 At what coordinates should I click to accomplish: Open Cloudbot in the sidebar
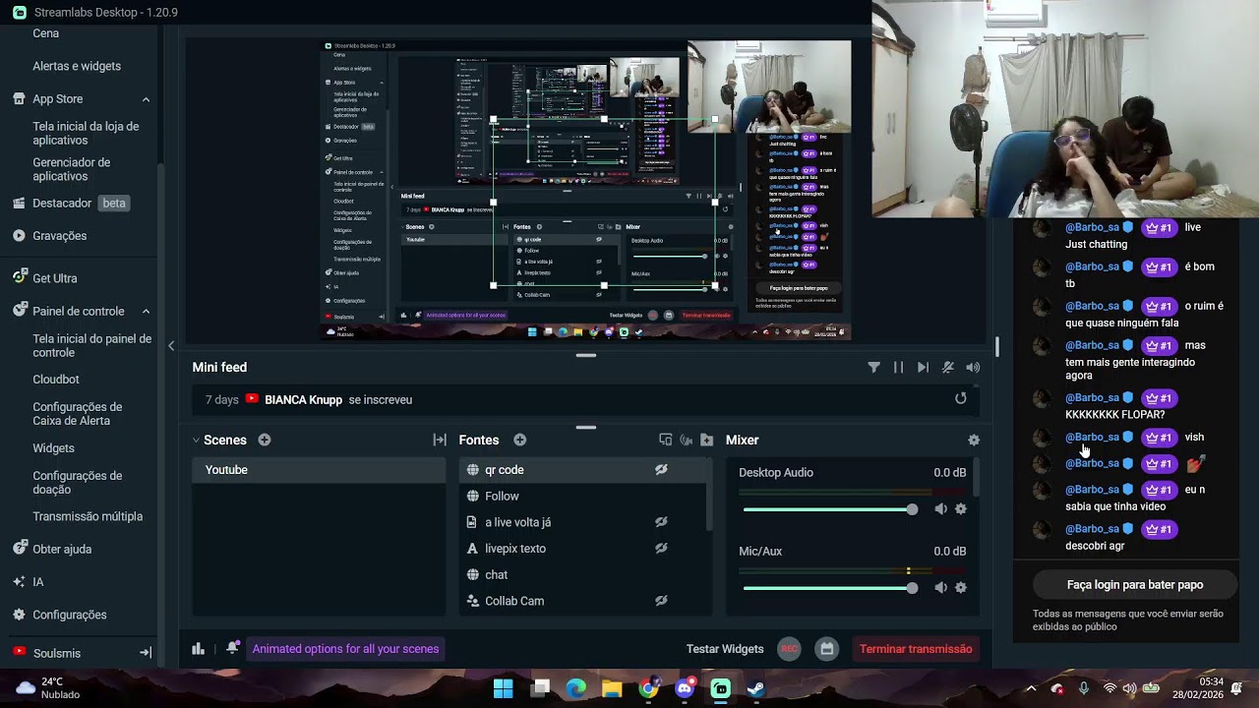pos(56,380)
